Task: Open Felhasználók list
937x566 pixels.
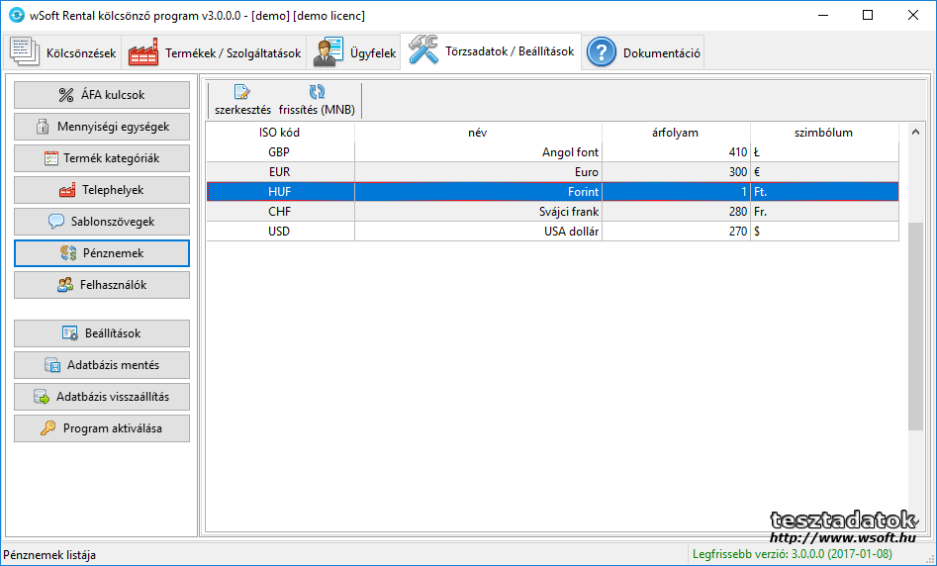Action: pyautogui.click(x=102, y=285)
